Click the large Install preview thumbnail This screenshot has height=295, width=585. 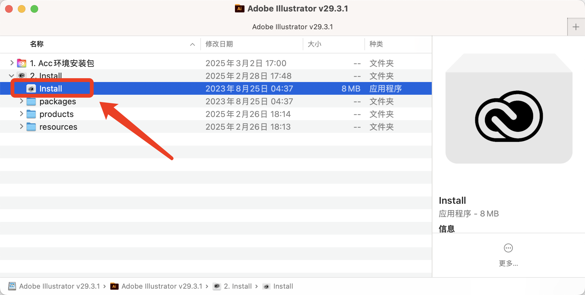[509, 108]
